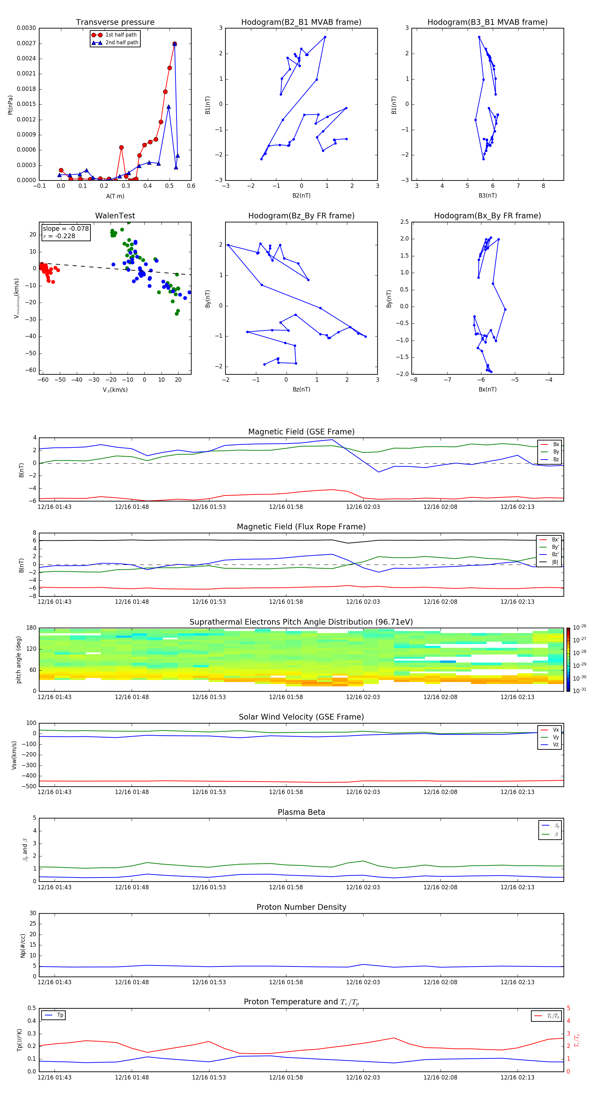
Task: Select the 'Proton Number Density' panel title
Action: click(301, 907)
